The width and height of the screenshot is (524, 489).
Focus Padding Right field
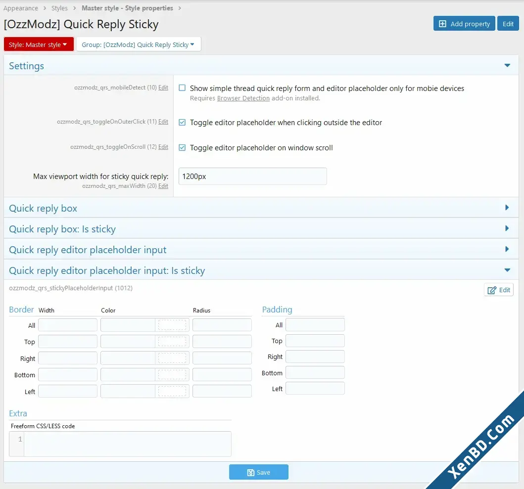tap(315, 356)
